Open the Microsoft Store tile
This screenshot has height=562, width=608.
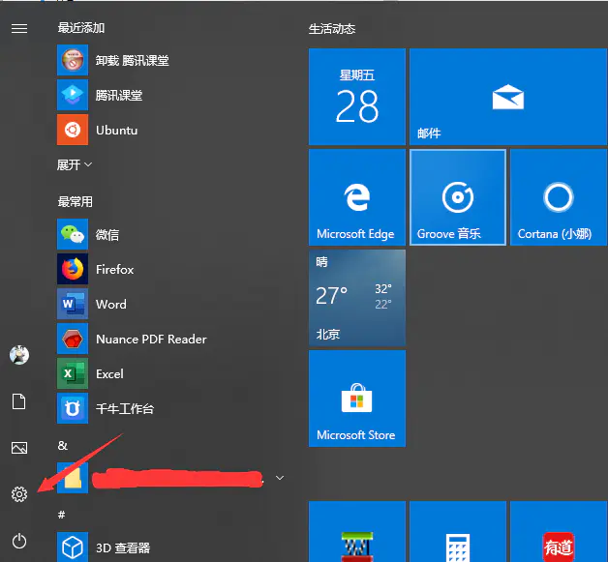[x=357, y=399]
